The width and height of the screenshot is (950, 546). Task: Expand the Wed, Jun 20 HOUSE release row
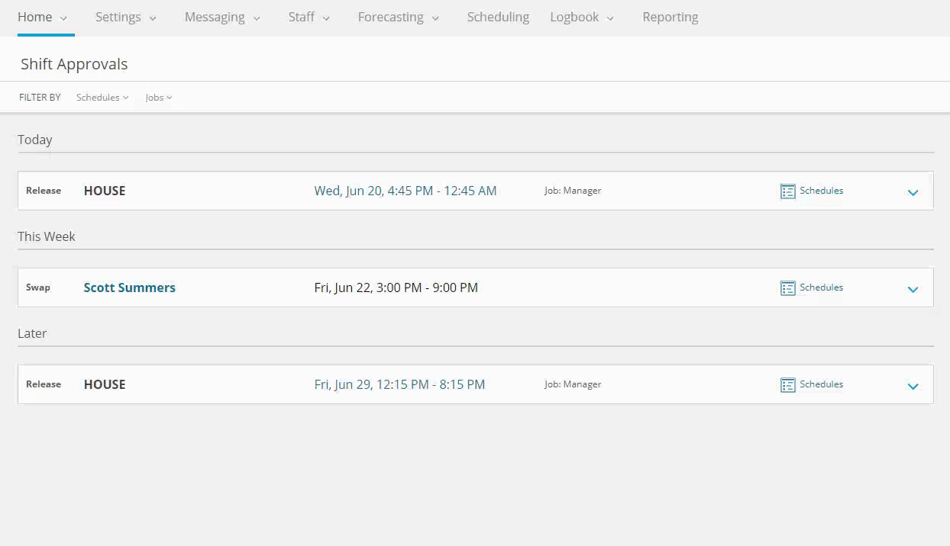(x=913, y=192)
